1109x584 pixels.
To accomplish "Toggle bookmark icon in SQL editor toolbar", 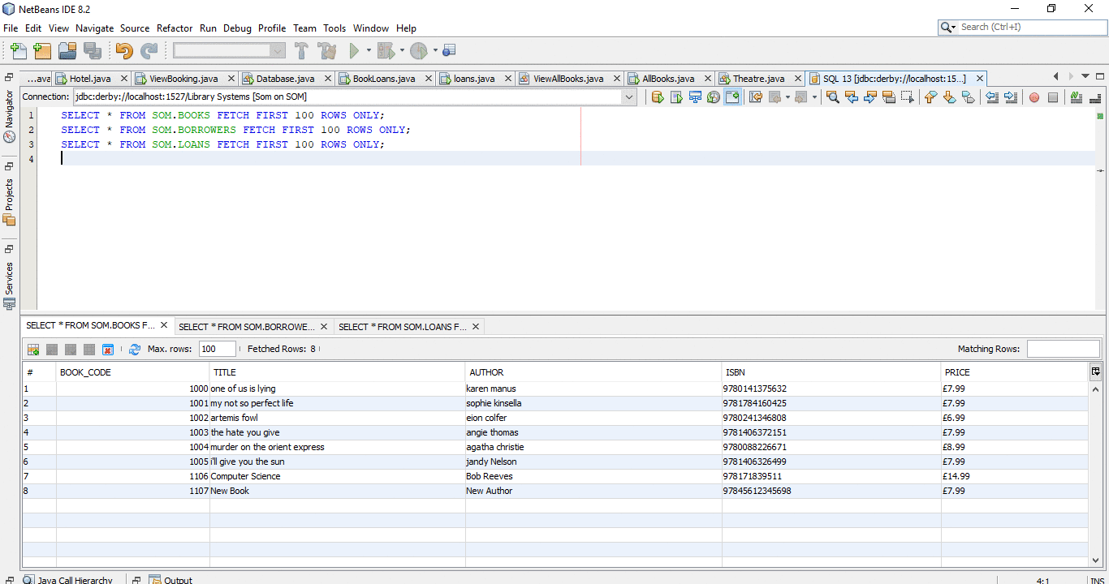I will [x=969, y=97].
